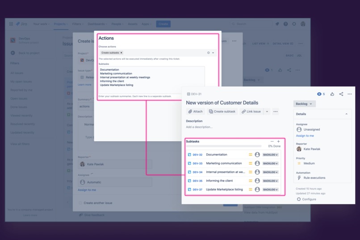Open the Dashboards menu
This screenshot has width=360, height=240.
[x=97, y=24]
